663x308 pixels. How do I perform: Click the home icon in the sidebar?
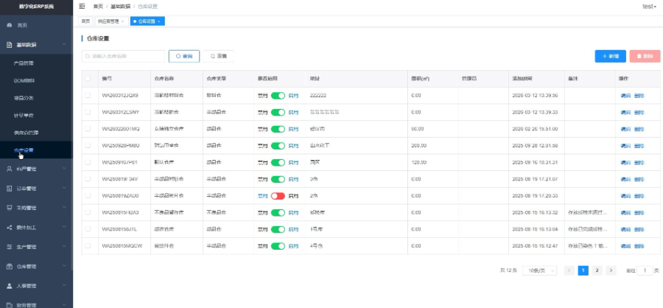pos(10,25)
